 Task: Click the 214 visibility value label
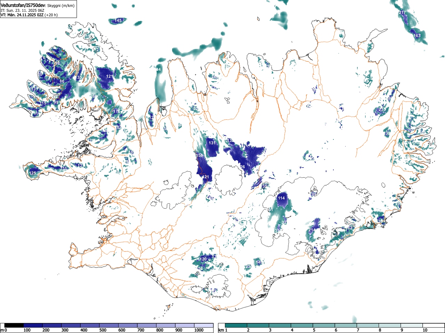pyautogui.click(x=312, y=230)
